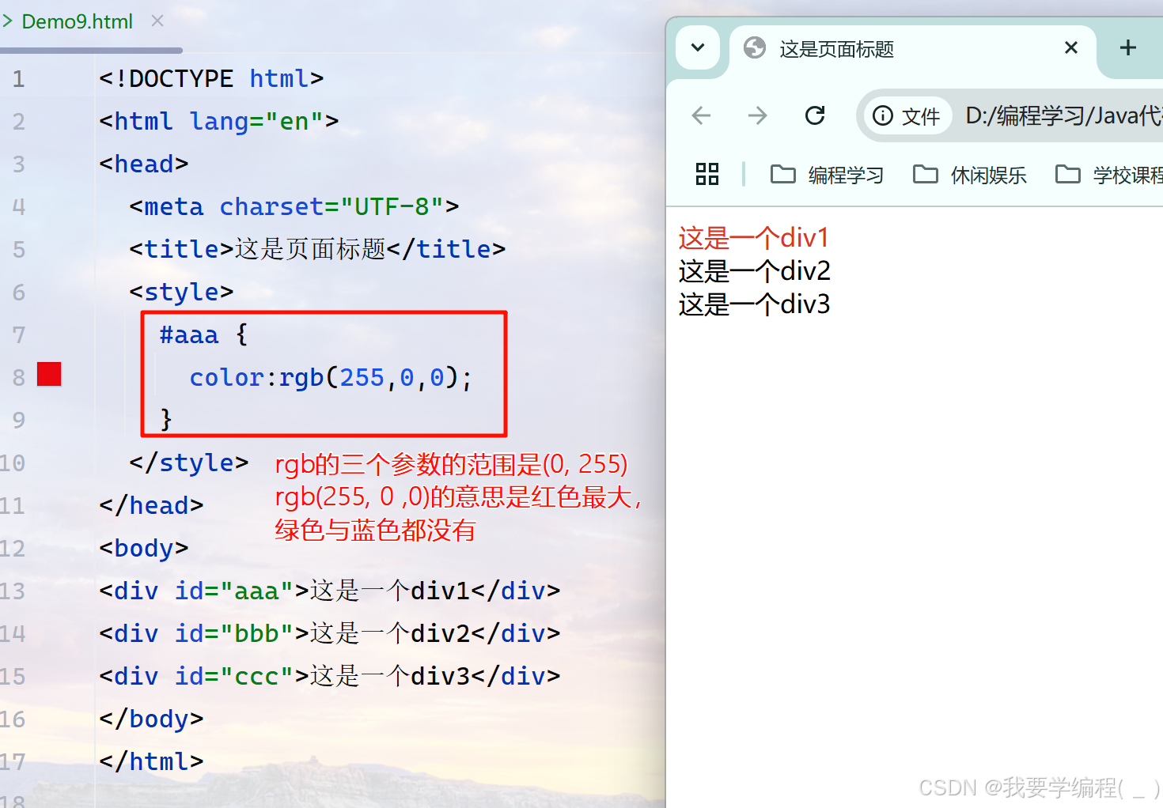The width and height of the screenshot is (1163, 808).
Task: Click the #aaa selector on line 7
Action: click(x=188, y=335)
